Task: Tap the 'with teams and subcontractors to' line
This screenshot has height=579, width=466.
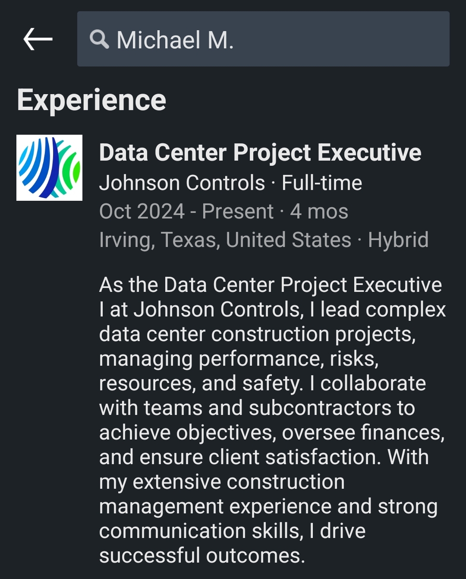Action: [257, 408]
